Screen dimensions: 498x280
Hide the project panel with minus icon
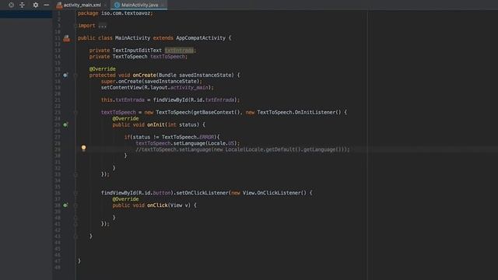click(x=47, y=5)
